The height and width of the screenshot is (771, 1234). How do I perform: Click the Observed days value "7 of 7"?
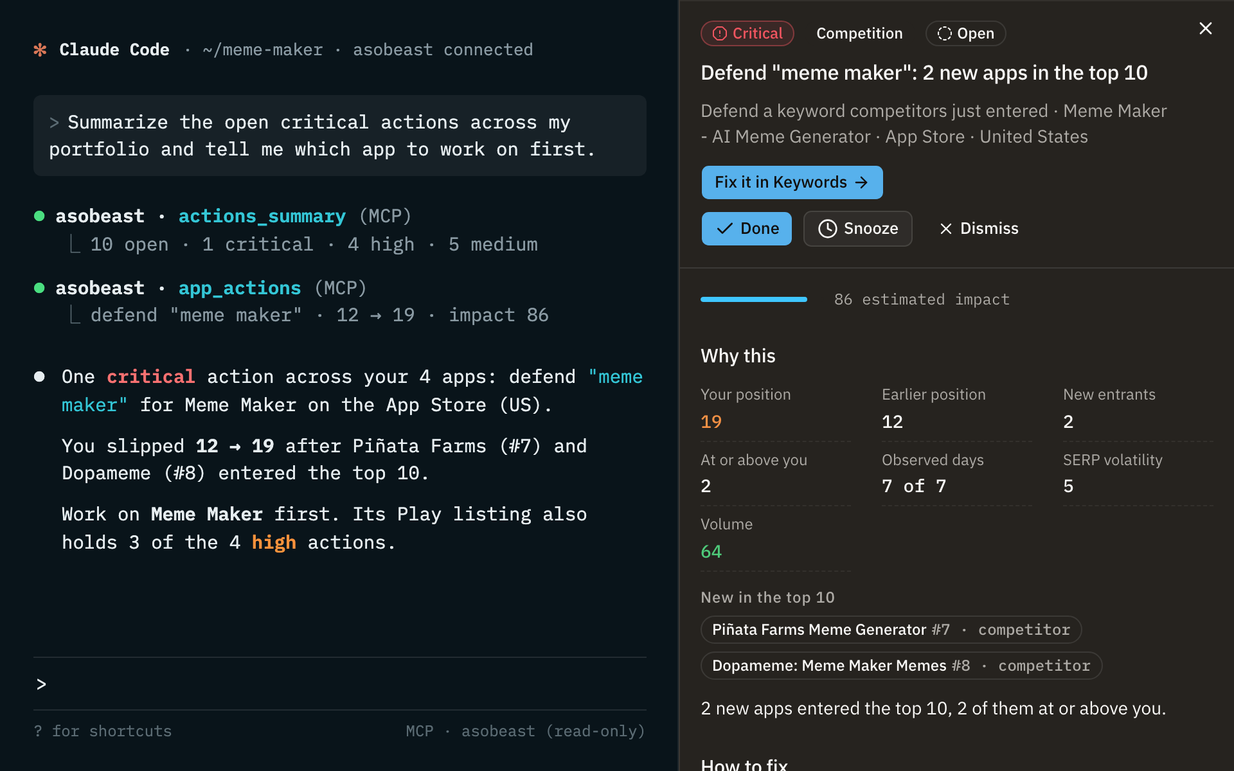914,486
